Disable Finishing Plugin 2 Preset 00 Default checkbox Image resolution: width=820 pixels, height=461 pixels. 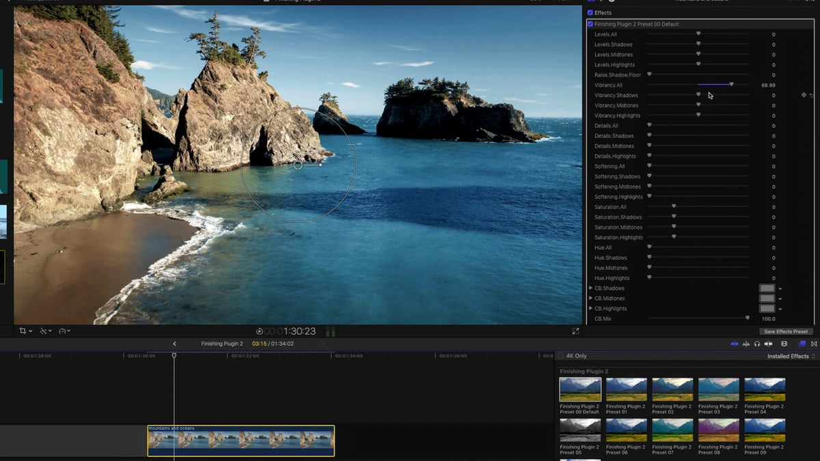[x=590, y=24]
